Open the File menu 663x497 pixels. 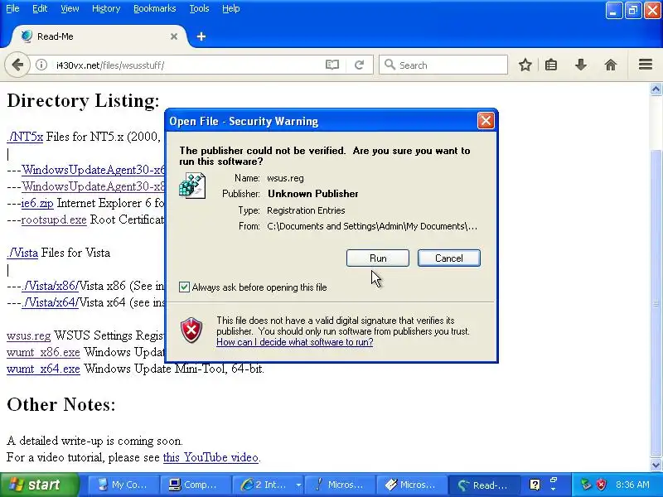(x=12, y=8)
